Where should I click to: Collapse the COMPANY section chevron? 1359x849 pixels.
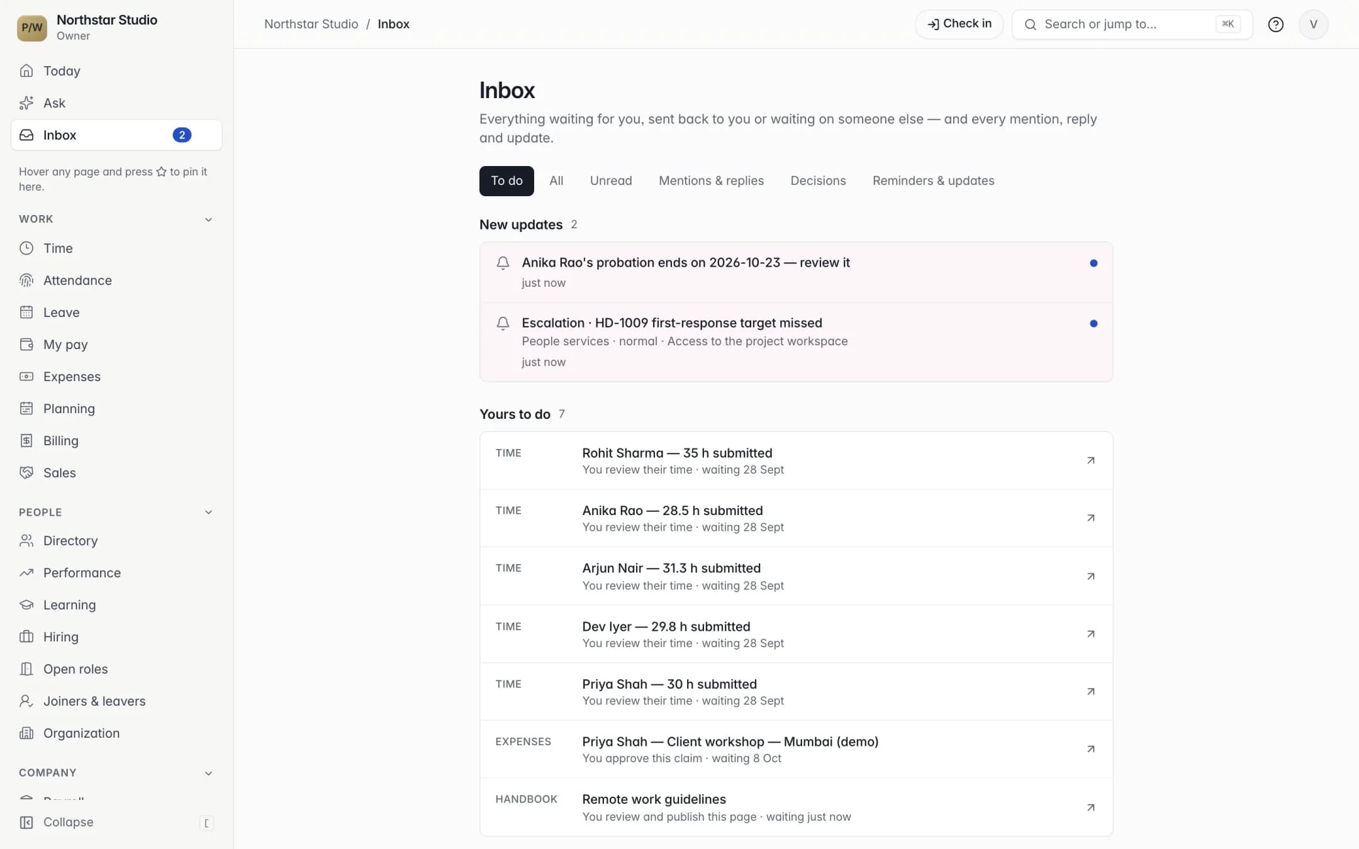click(x=208, y=773)
